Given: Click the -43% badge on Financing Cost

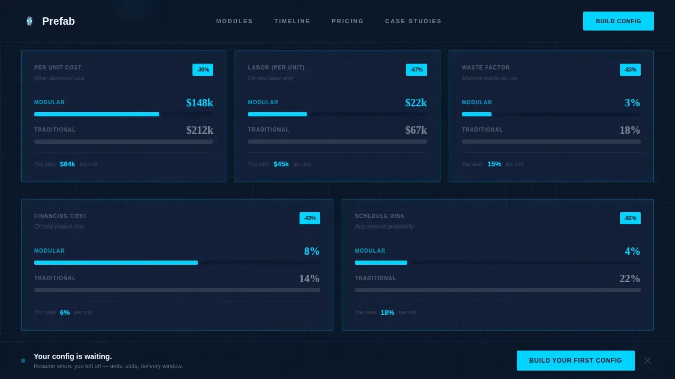Looking at the screenshot, I should 310,218.
